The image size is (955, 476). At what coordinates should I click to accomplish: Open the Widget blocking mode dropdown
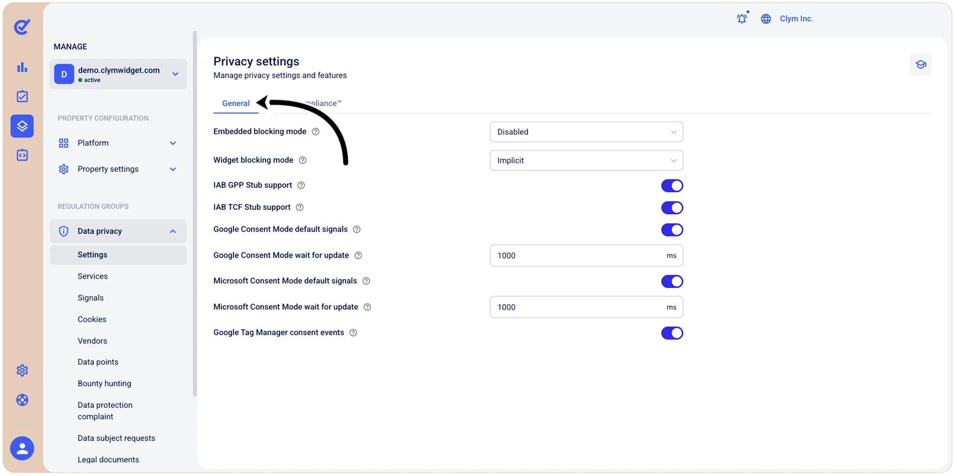point(586,160)
